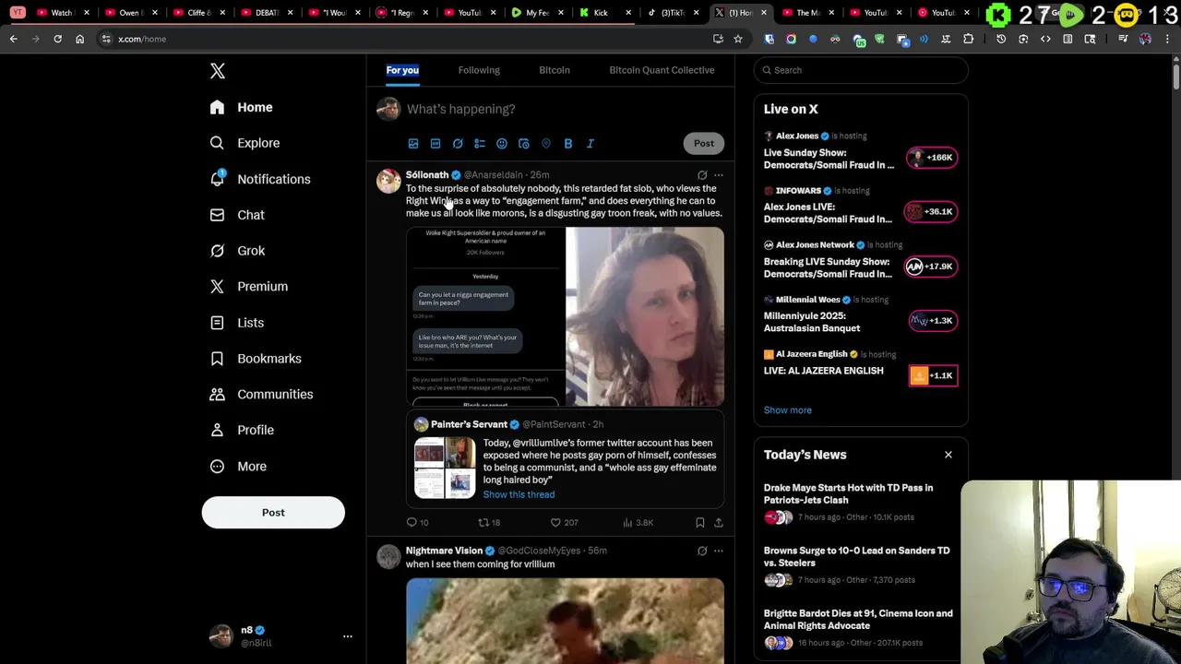
Task: Click the browser back arrow
Action: point(14,39)
